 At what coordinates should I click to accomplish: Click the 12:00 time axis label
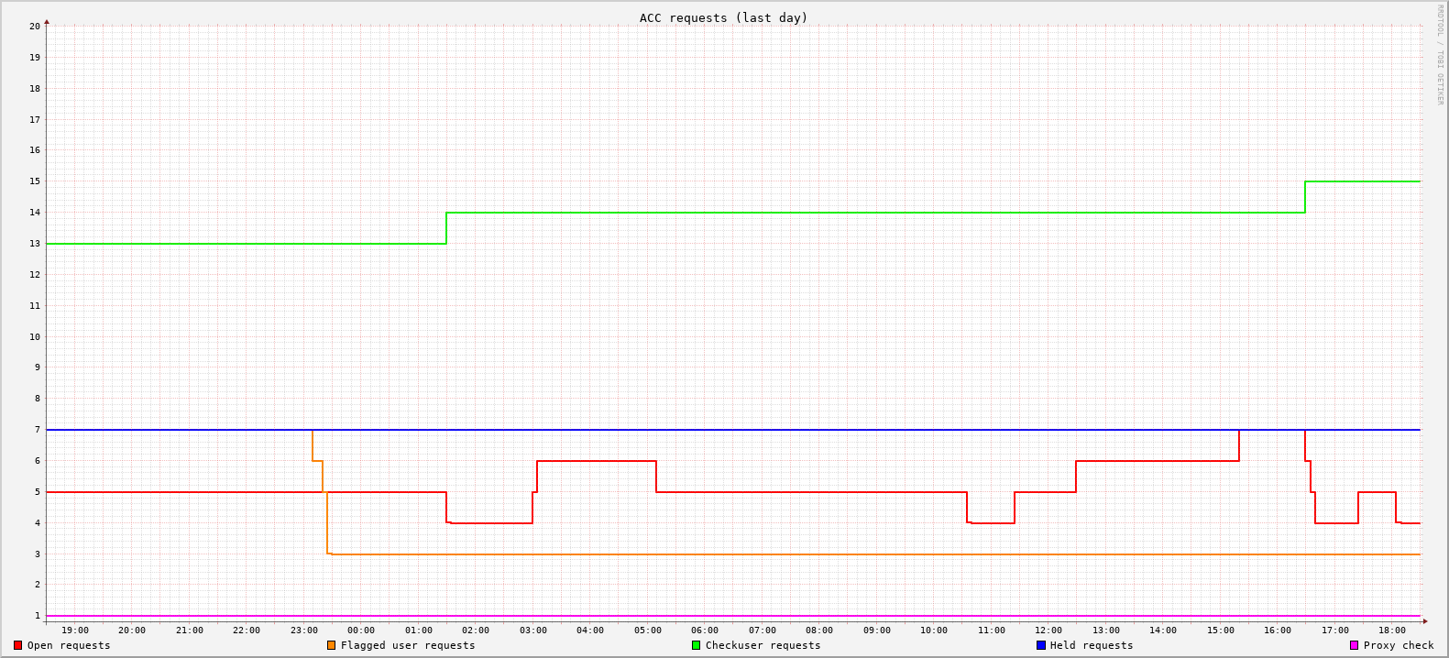tap(1048, 631)
